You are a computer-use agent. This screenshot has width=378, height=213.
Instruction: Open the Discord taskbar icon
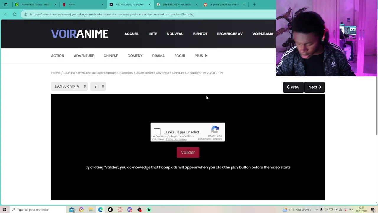click(130, 209)
